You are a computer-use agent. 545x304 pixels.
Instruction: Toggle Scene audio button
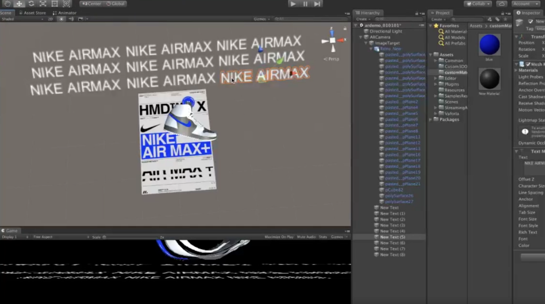[71, 19]
